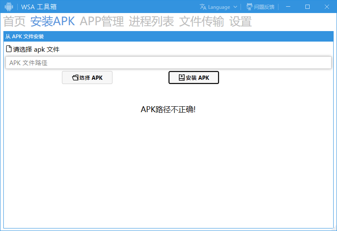The image size is (337, 231).
Task: Click the APK 文件路径 input field
Action: tap(168, 63)
